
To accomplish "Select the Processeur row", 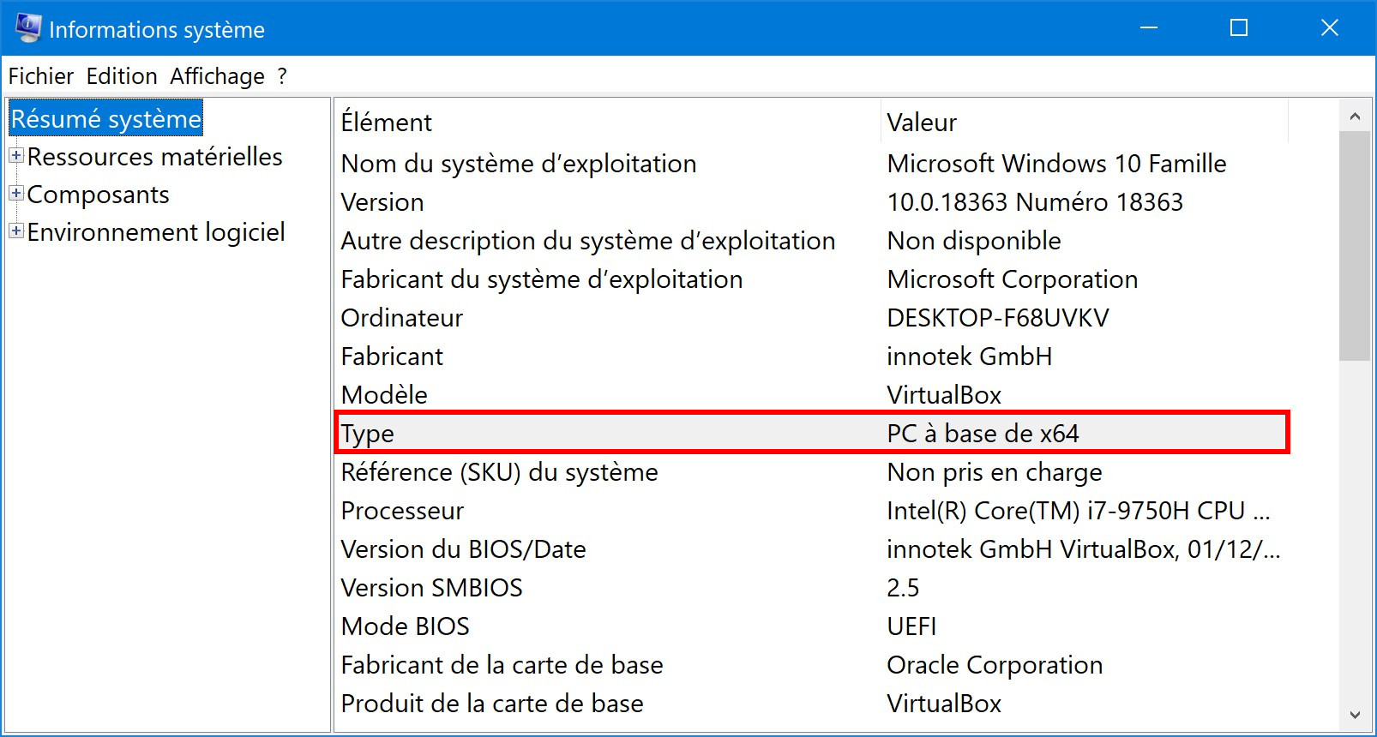I will coord(812,511).
